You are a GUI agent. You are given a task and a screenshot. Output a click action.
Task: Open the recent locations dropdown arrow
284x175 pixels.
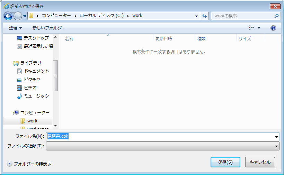(x=25, y=16)
